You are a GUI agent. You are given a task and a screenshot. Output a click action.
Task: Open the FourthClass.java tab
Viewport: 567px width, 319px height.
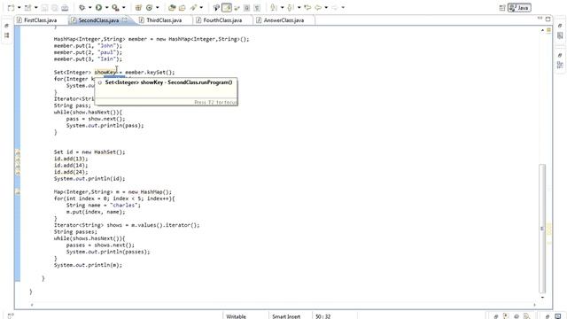222,20
